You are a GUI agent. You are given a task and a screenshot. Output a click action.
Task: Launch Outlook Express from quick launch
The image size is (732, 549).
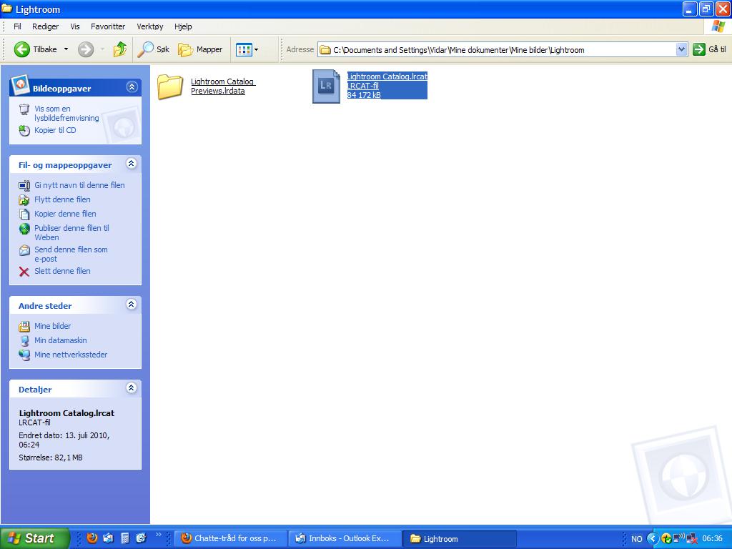tap(108, 538)
